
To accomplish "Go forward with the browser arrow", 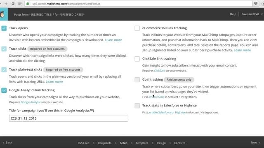I will pos(6,4).
